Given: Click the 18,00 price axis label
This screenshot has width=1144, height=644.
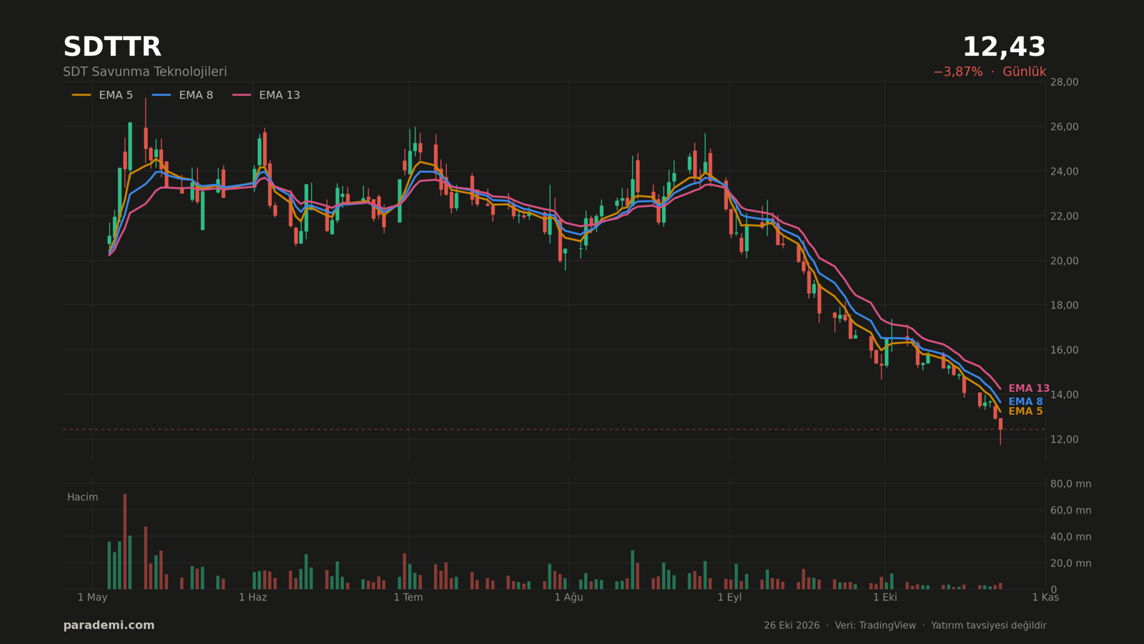Looking at the screenshot, I should pyautogui.click(x=1064, y=306).
